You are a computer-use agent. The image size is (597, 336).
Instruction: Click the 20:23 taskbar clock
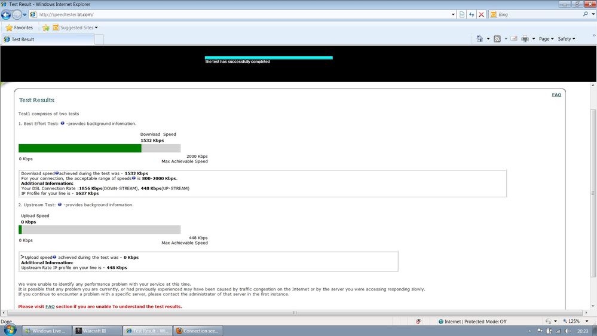point(583,331)
